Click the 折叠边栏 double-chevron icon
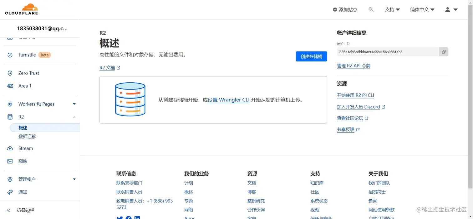The image size is (473, 219). [8, 210]
